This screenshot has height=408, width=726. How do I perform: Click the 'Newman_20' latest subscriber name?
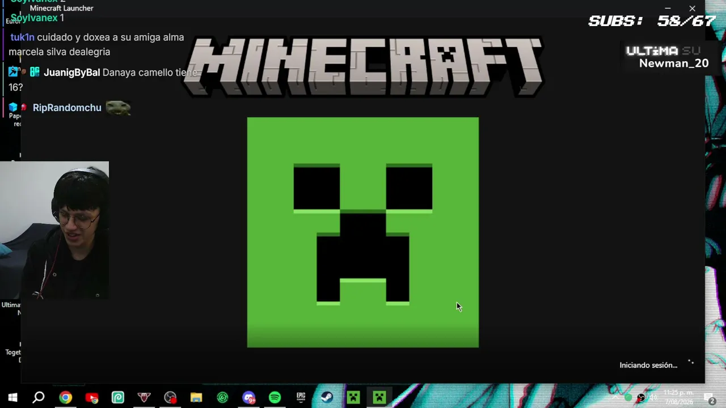click(674, 63)
